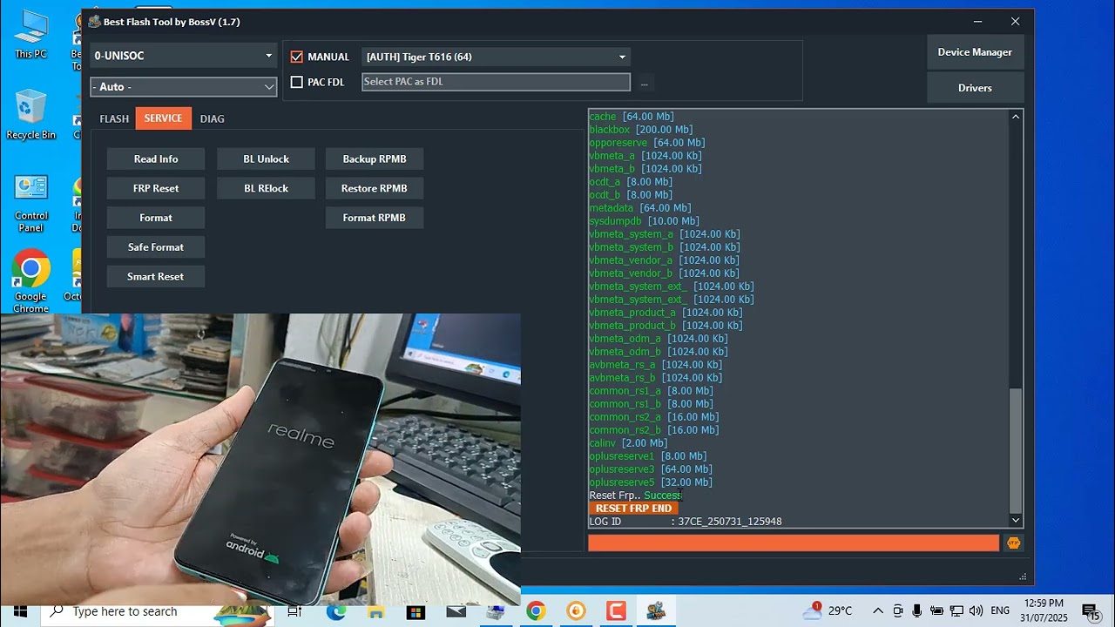The height and width of the screenshot is (627, 1115).
Task: Open File Explorer from the taskbar
Action: (x=375, y=611)
